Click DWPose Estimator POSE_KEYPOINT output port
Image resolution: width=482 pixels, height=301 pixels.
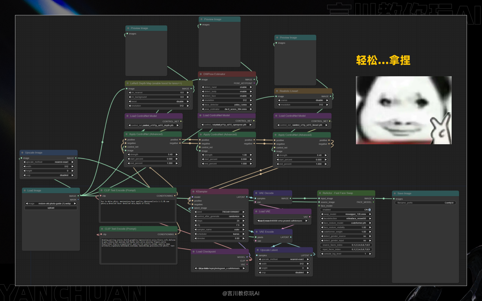click(254, 83)
